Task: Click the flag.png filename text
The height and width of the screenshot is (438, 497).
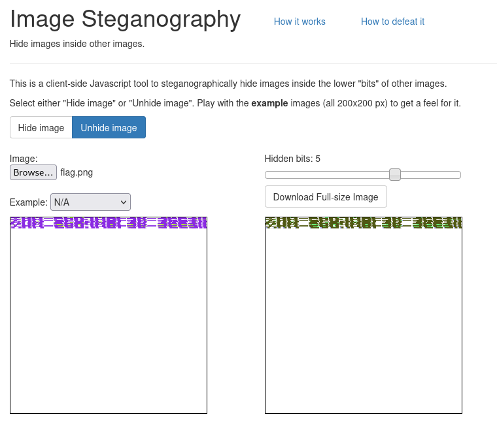Action: 77,172
